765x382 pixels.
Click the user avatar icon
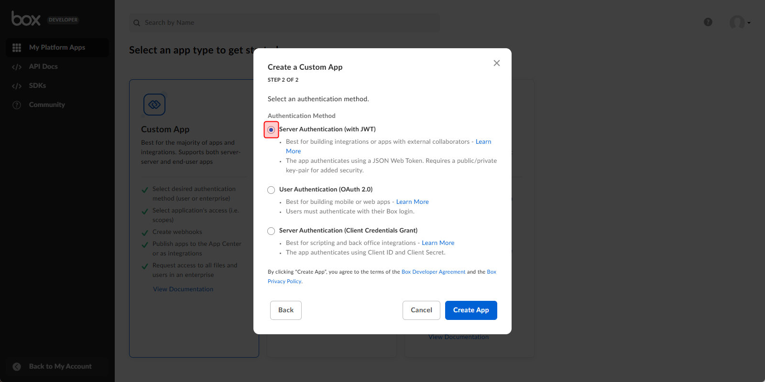(737, 22)
